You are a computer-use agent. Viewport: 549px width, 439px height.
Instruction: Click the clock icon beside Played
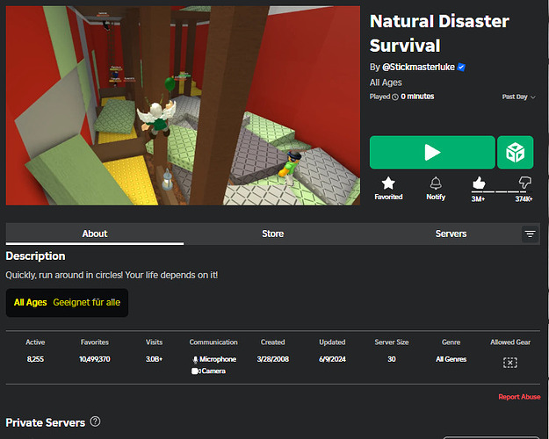click(395, 97)
